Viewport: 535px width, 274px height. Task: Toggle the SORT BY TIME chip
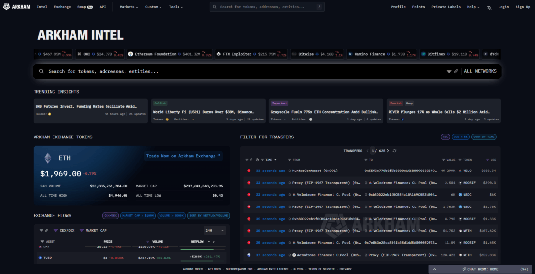tap(484, 137)
